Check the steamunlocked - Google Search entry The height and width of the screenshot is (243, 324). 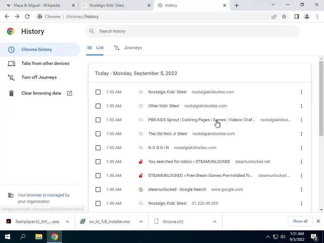[x=98, y=190]
